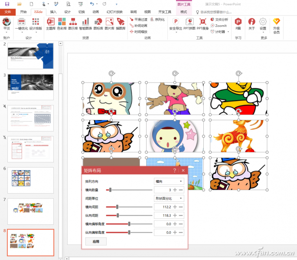
Task: Close the 矩阵布局 dialog
Action: [183, 170]
